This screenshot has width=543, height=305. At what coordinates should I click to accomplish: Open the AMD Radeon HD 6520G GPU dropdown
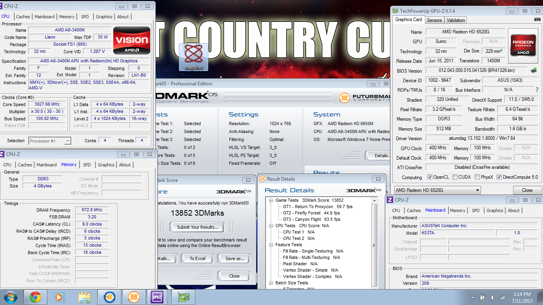[437, 190]
